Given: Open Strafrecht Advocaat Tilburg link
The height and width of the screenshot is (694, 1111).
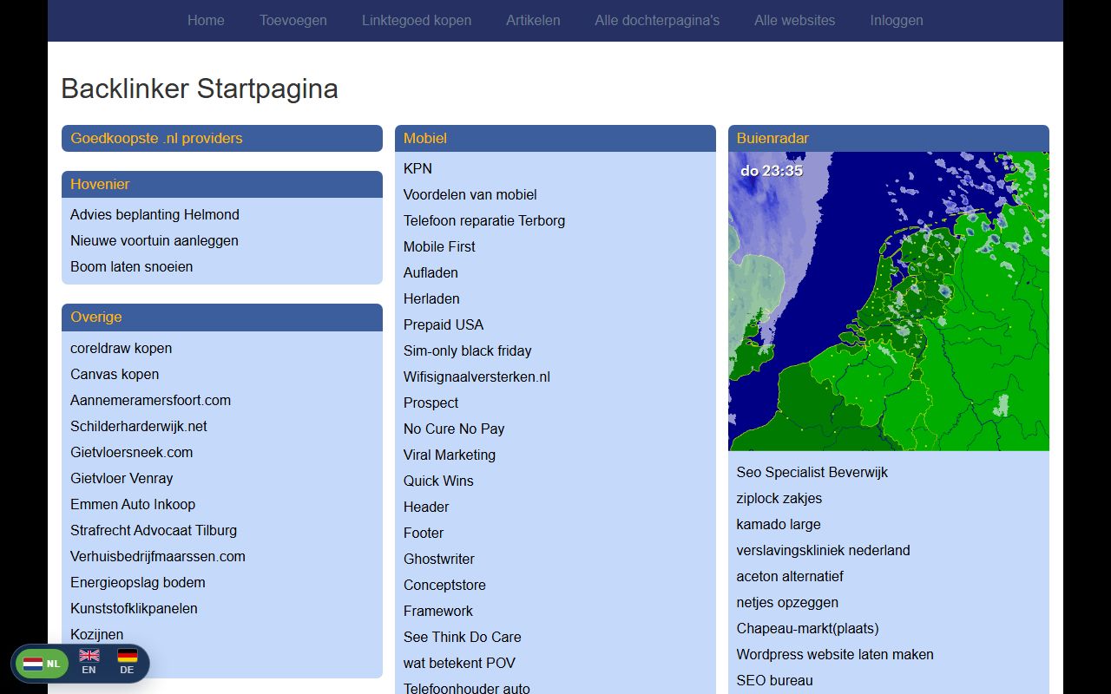Looking at the screenshot, I should point(154,530).
